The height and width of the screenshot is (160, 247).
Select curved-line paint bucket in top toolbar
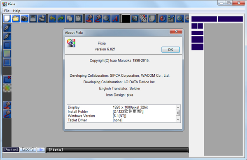(98, 18)
